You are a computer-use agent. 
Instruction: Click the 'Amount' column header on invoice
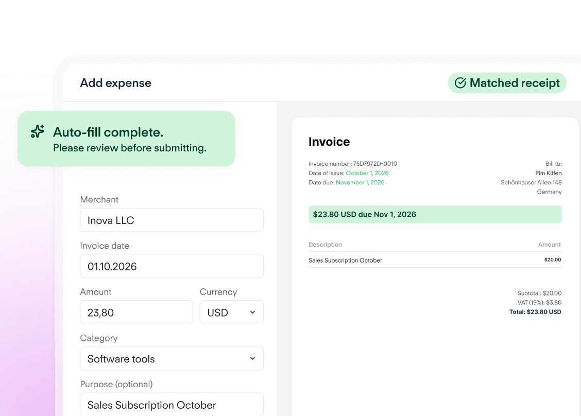pos(550,245)
